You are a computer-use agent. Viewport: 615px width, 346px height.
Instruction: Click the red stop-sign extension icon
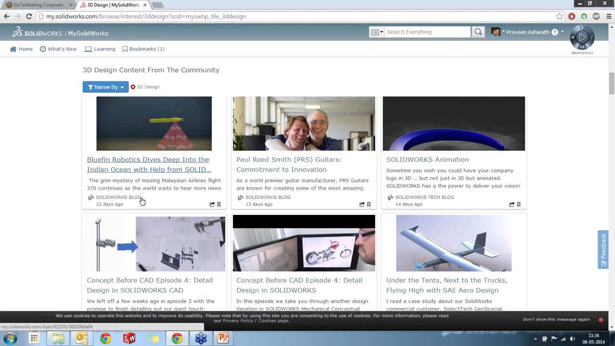click(x=572, y=16)
